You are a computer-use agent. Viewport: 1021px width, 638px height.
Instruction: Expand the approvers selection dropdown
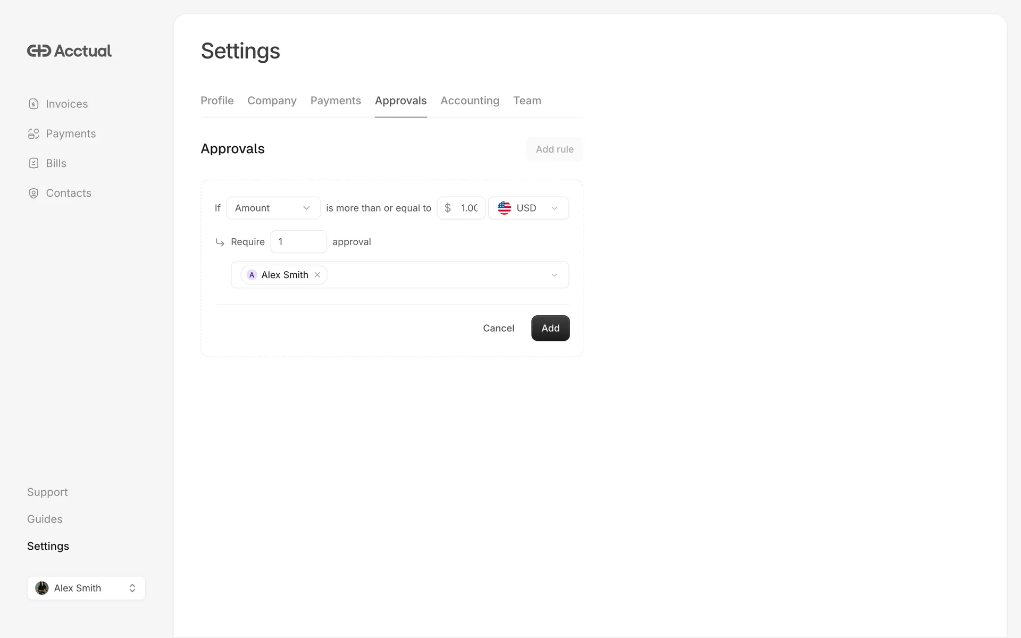tap(554, 275)
